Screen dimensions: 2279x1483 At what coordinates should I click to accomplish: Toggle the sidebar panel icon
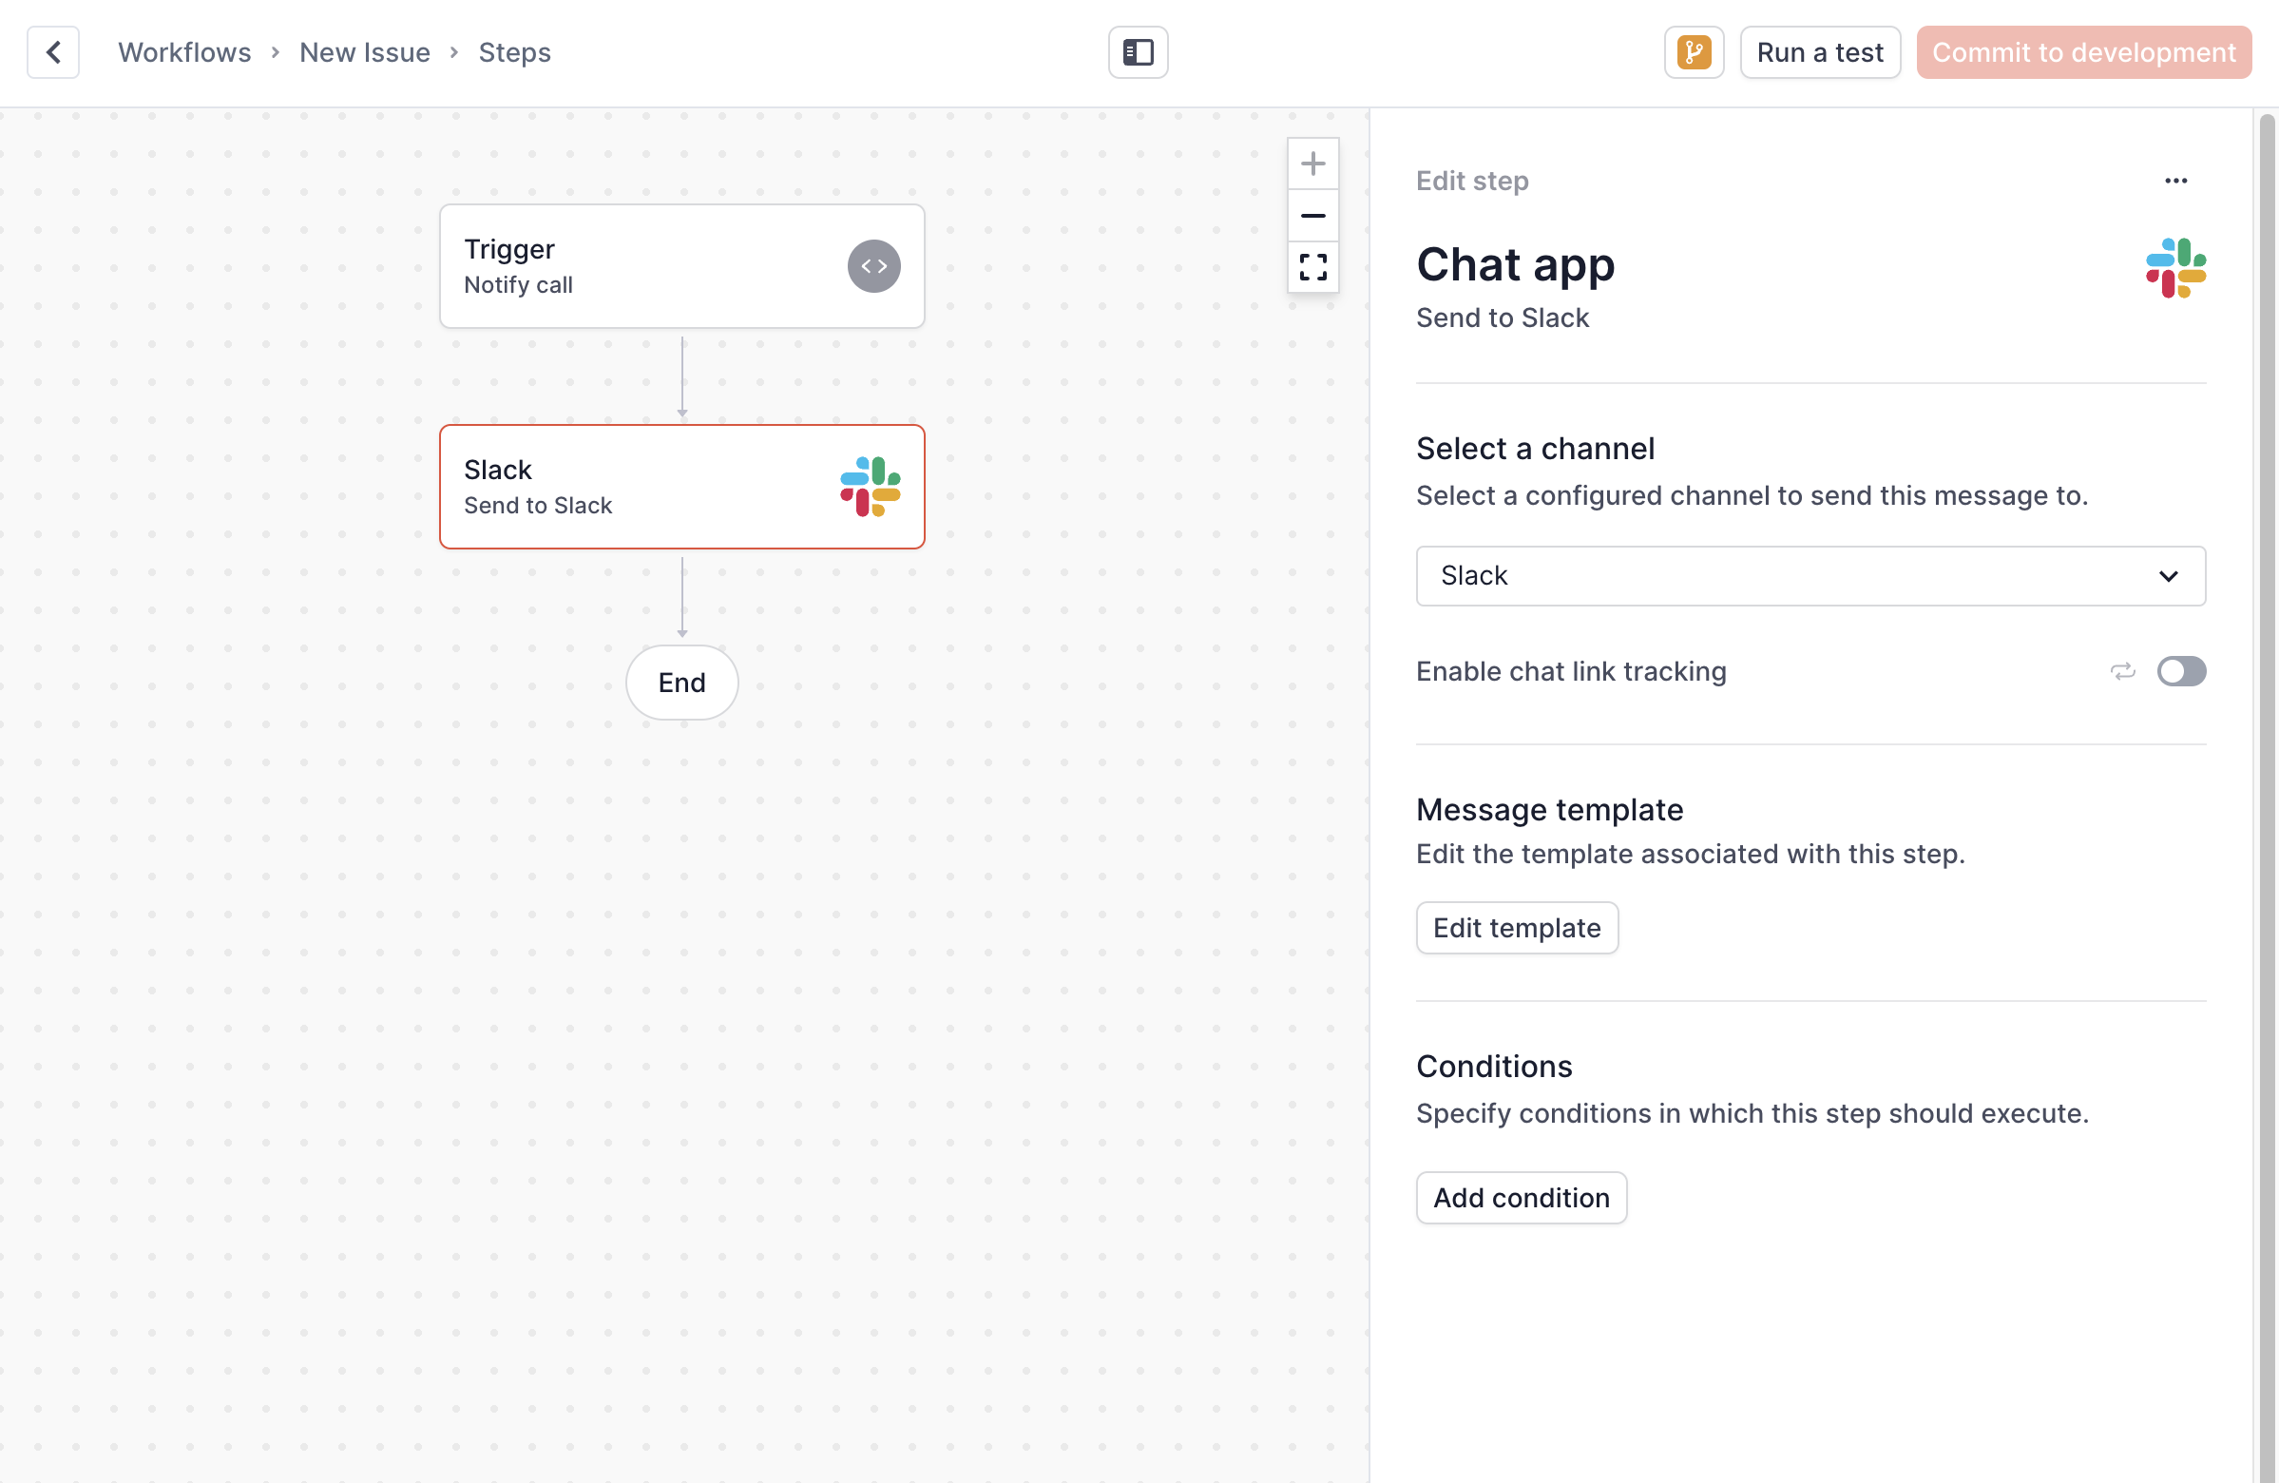pyautogui.click(x=1137, y=51)
